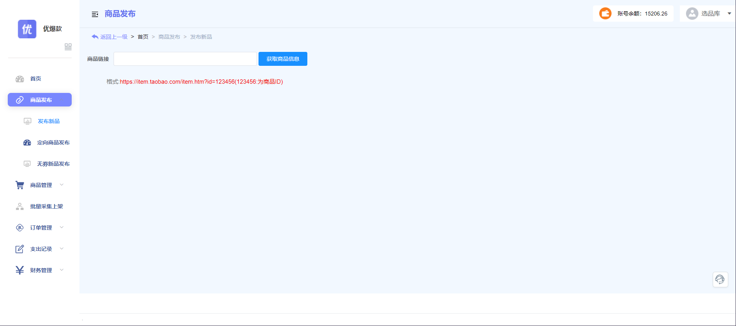Open the 无券新品发布 submenu item
This screenshot has width=736, height=326.
click(x=53, y=164)
